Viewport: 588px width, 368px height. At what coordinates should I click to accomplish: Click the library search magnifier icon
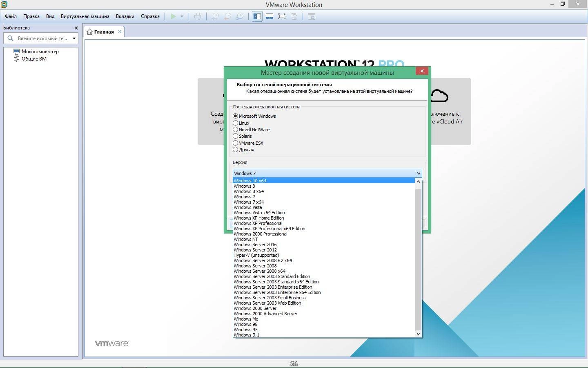(11, 38)
